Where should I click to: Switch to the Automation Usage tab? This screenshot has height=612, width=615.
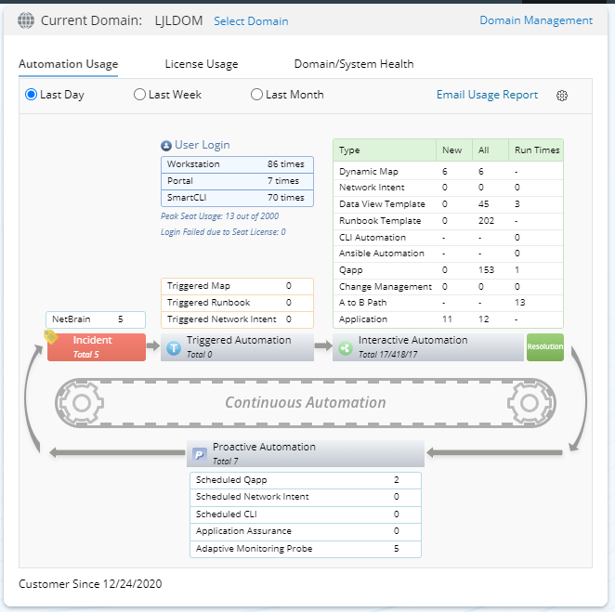pyautogui.click(x=68, y=64)
